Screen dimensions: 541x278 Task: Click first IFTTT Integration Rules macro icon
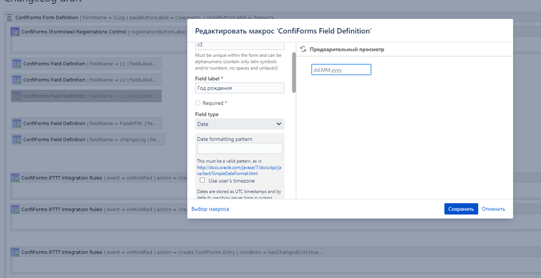[x=15, y=178]
